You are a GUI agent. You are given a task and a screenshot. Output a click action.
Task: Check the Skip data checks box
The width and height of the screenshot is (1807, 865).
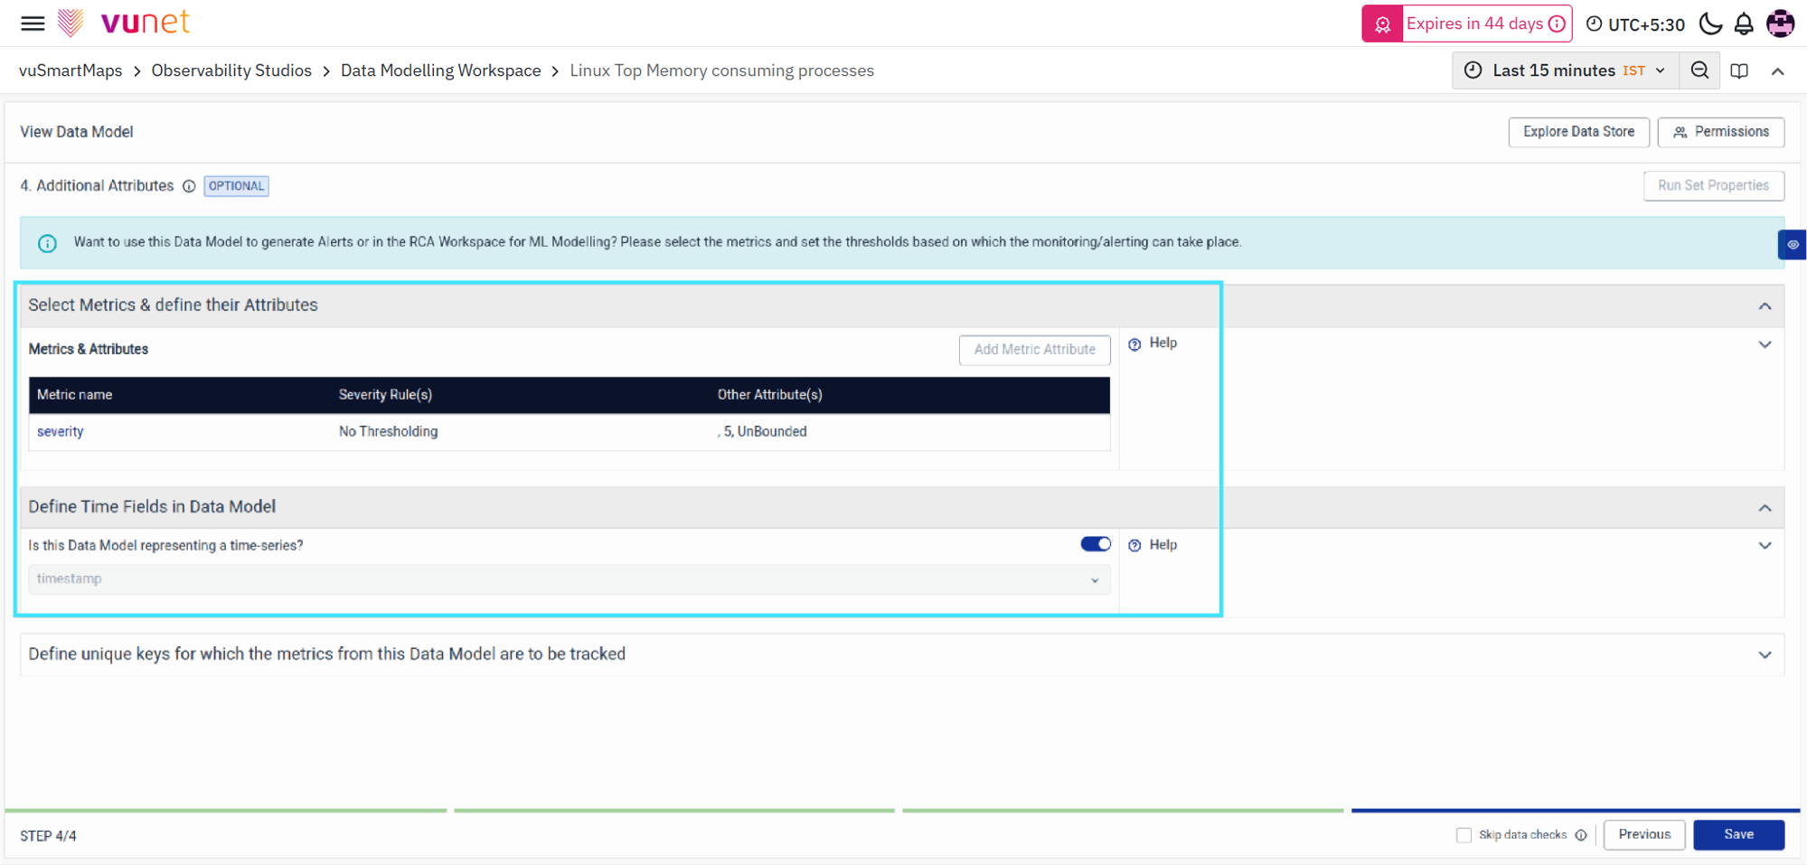coord(1463,835)
